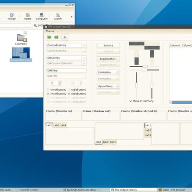Viewport: 192px width, 192px height.
Task: Switch to Control Center taskbar entry
Action: tap(27, 190)
